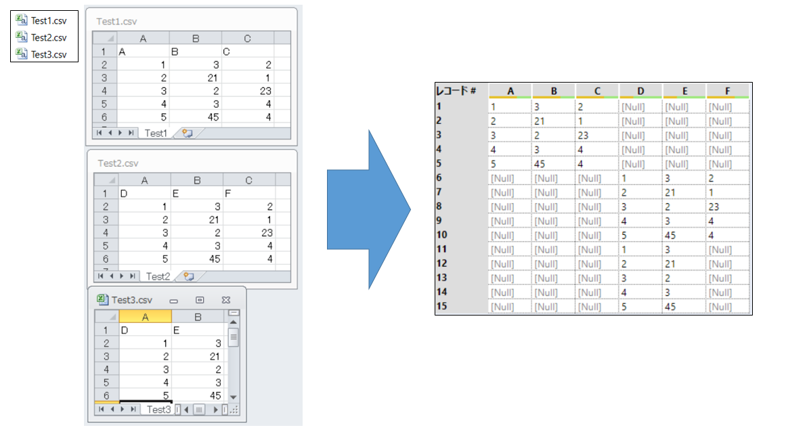The height and width of the screenshot is (434, 786).
Task: Click insert worksheet icon beside Test2 tab
Action: (x=189, y=276)
